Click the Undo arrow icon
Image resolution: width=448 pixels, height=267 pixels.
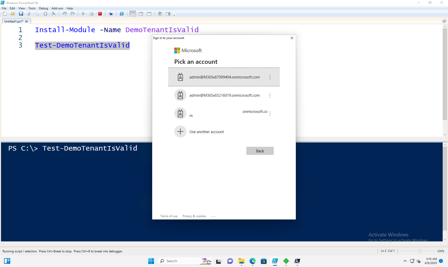(x=65, y=14)
